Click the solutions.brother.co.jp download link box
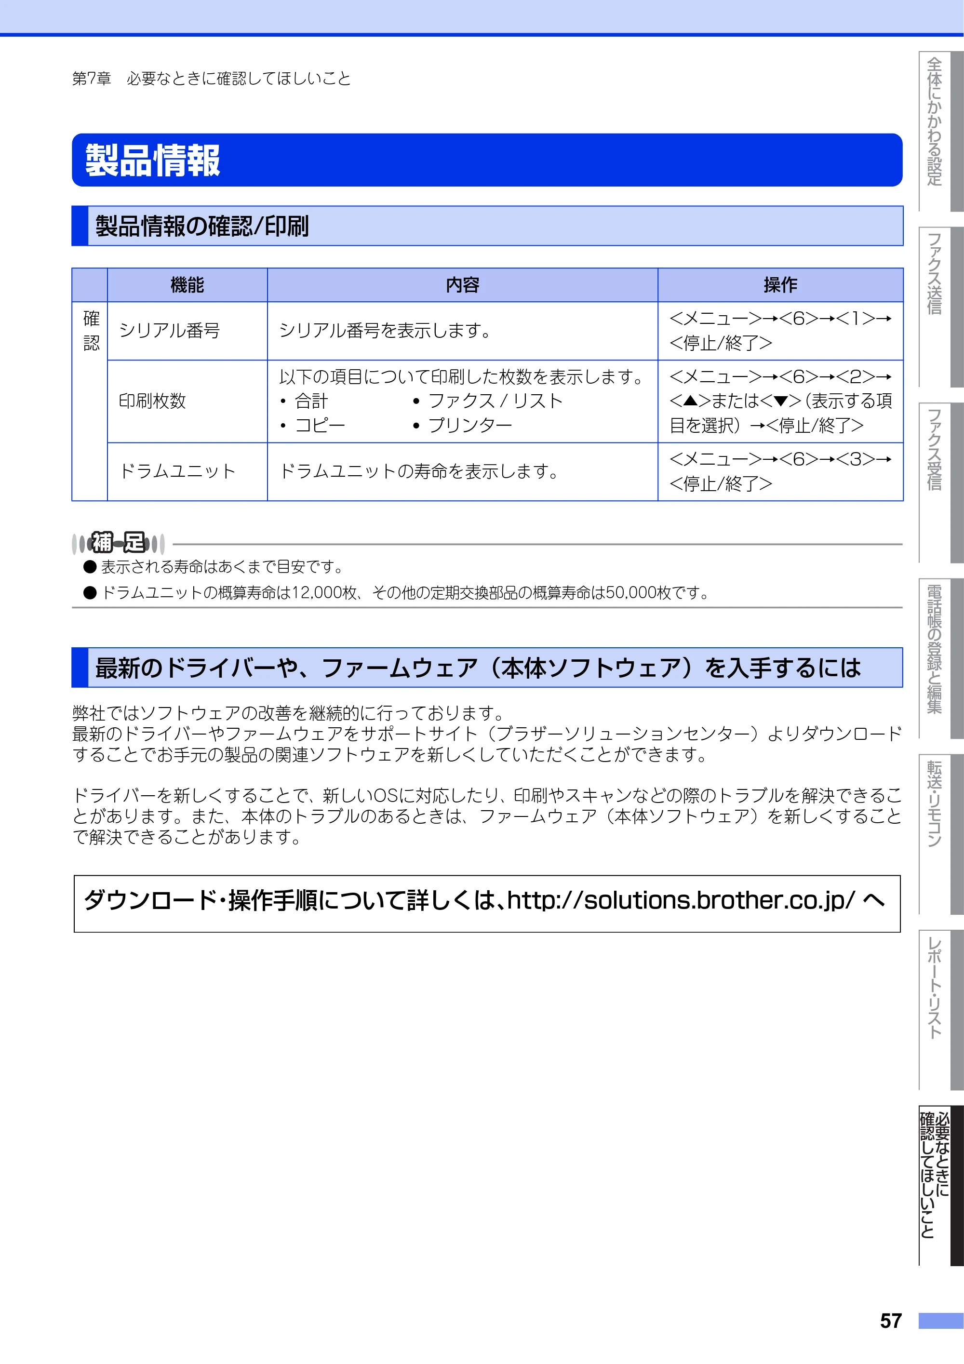The height and width of the screenshot is (1364, 964). pyautogui.click(x=487, y=904)
